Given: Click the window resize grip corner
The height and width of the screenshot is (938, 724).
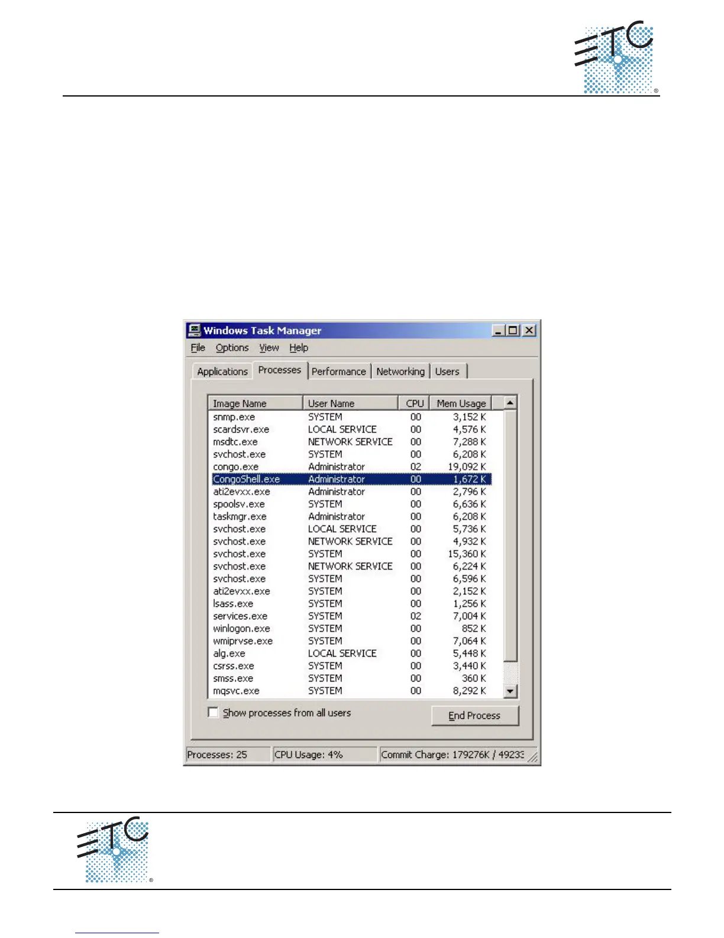Looking at the screenshot, I should coord(532,757).
